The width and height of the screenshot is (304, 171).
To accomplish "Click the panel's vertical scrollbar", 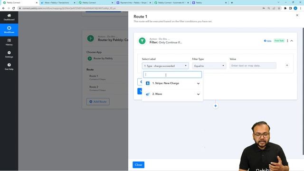I will coord(303,91).
